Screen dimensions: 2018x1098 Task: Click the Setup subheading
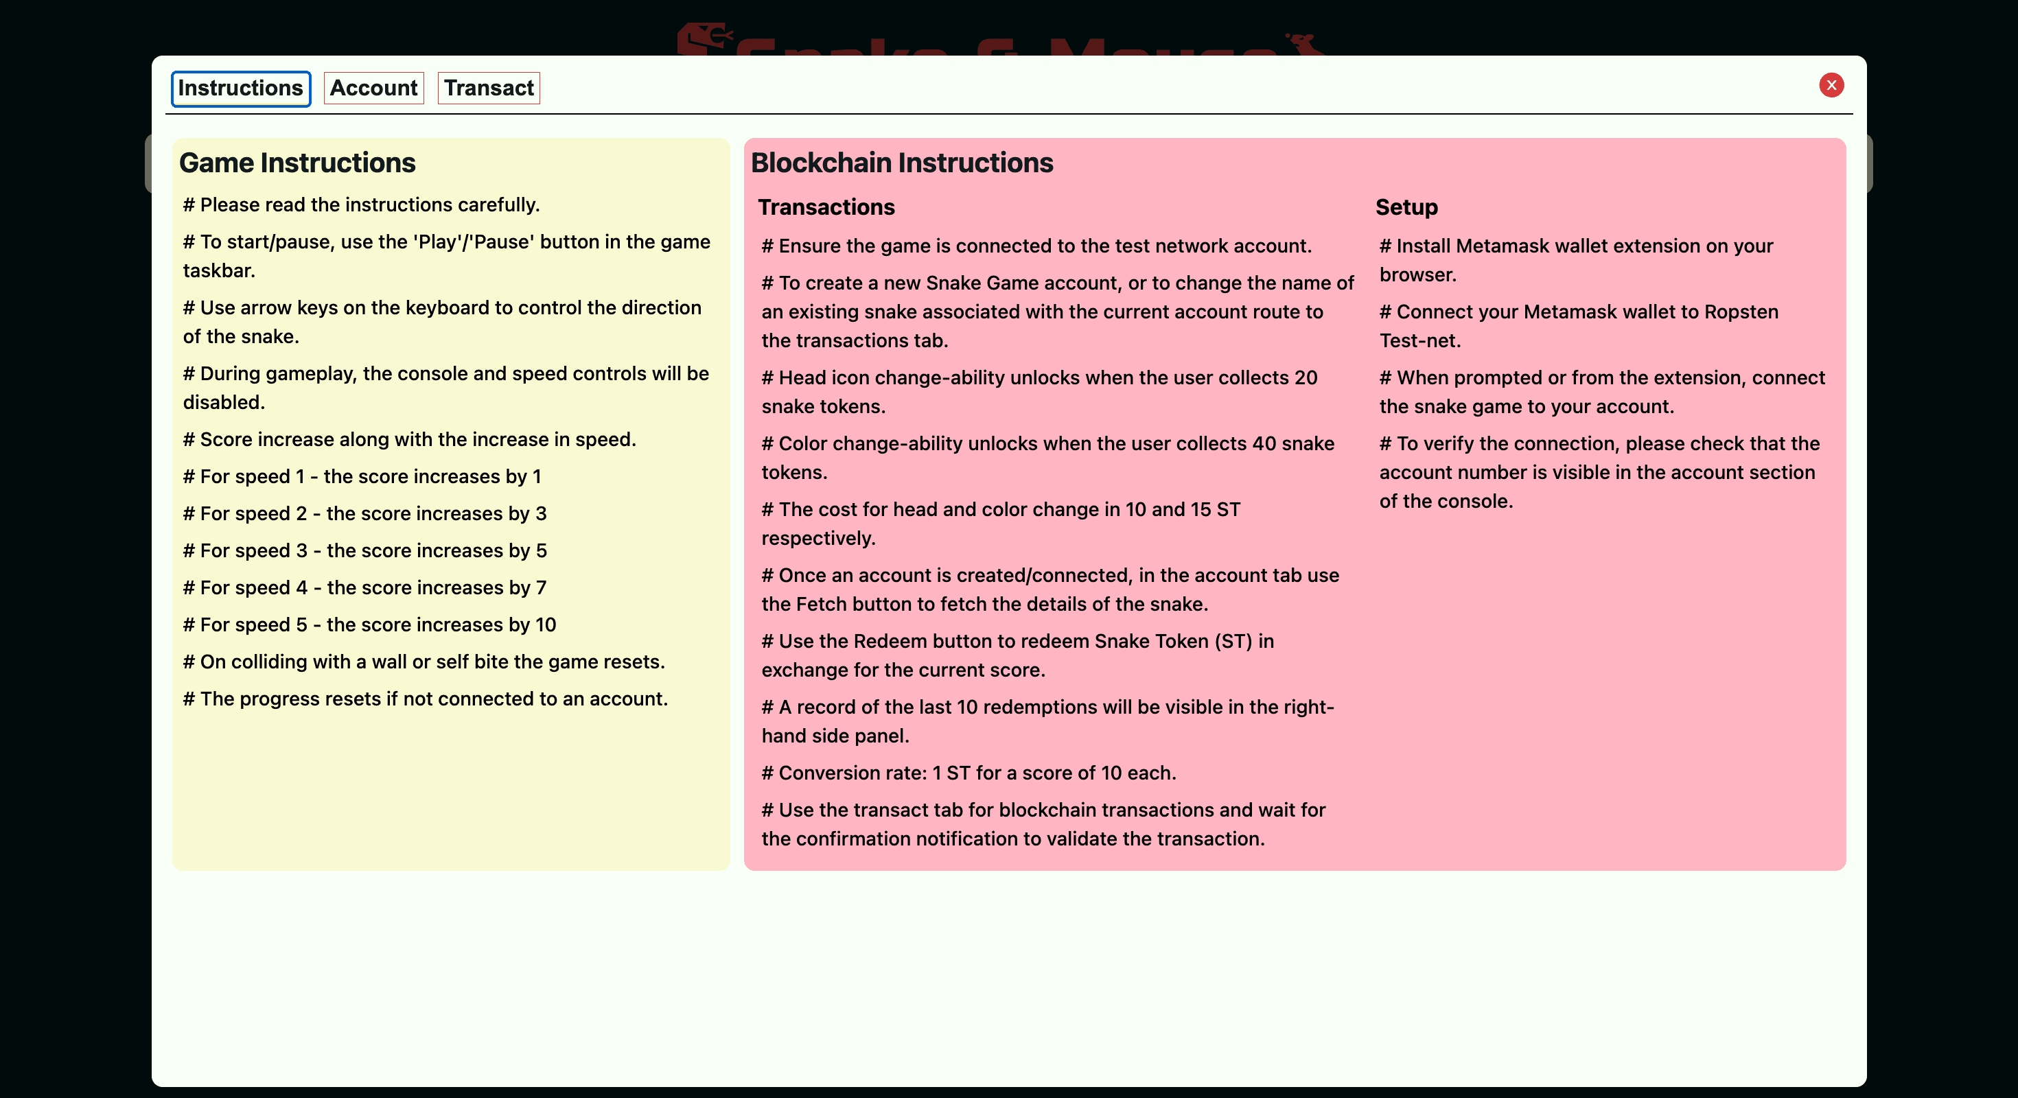pyautogui.click(x=1406, y=207)
